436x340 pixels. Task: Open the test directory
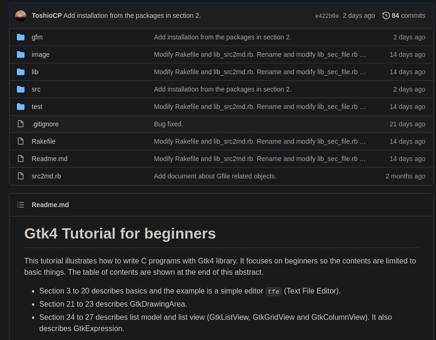point(37,107)
